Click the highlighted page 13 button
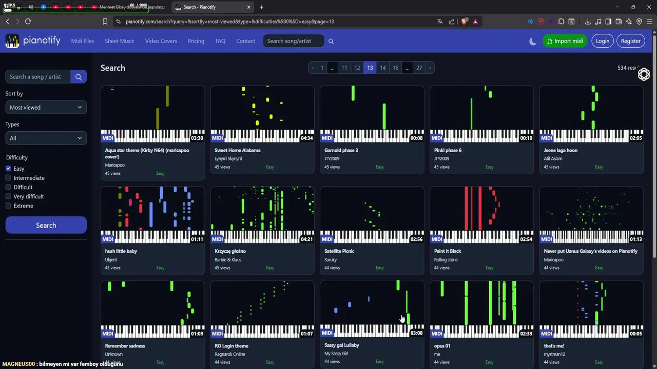The width and height of the screenshot is (657, 369). point(370,68)
